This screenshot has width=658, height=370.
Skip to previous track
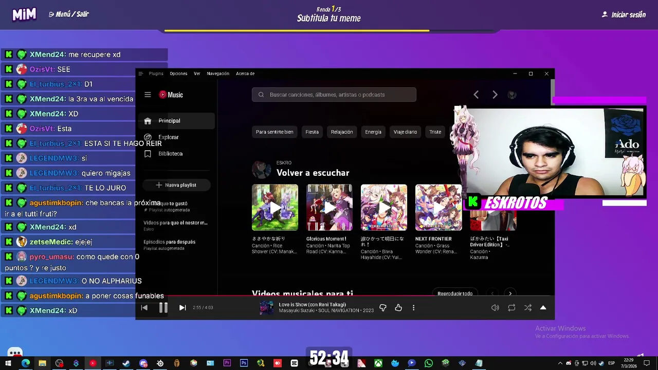coord(144,308)
